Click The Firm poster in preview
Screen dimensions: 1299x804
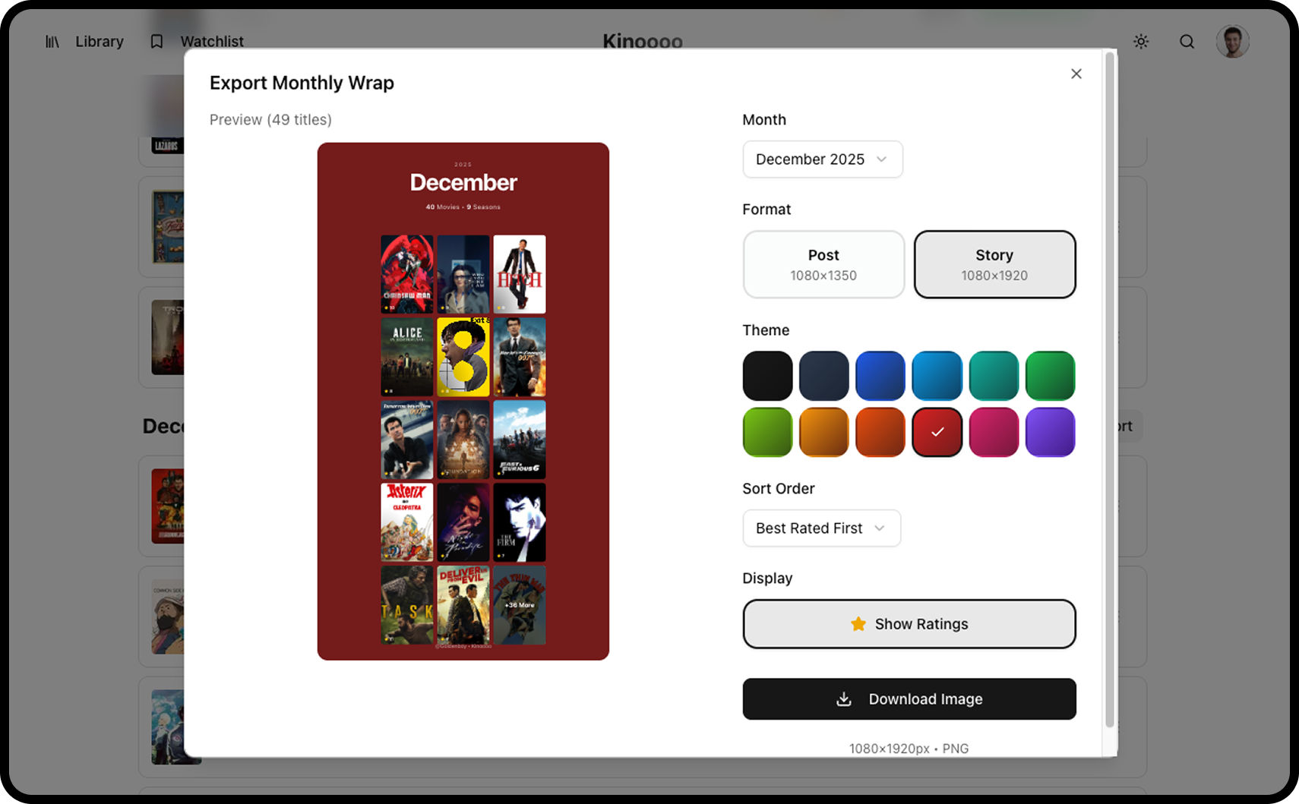pos(520,522)
